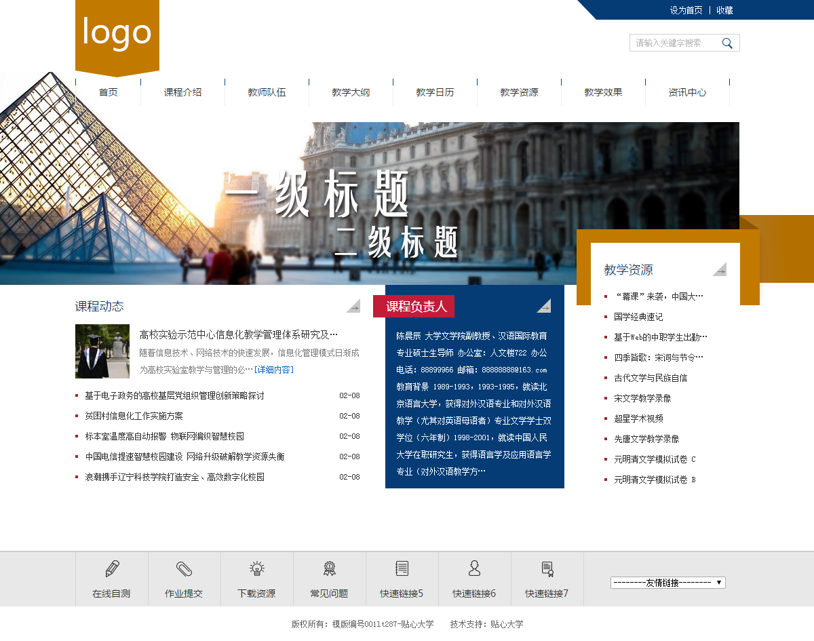This screenshot has width=814, height=641.
Task: Expand 课程动态 via its corner arrow
Action: tap(353, 306)
